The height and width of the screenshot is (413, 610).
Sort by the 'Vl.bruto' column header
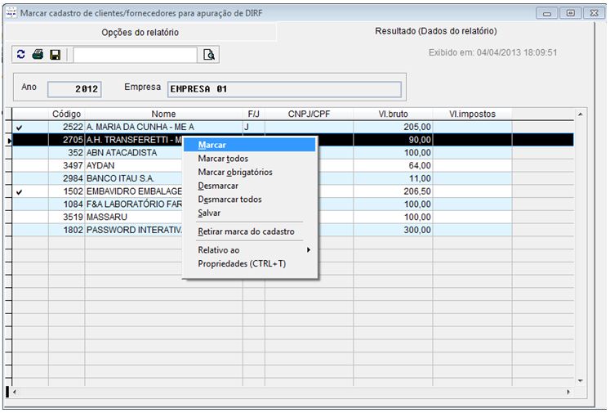pos(393,114)
